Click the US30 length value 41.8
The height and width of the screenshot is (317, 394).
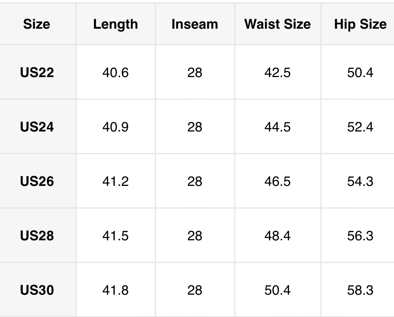click(x=115, y=290)
